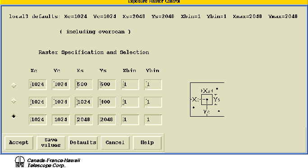Click Xc field in third raster row
This screenshot has height=168, width=308.
38,120
